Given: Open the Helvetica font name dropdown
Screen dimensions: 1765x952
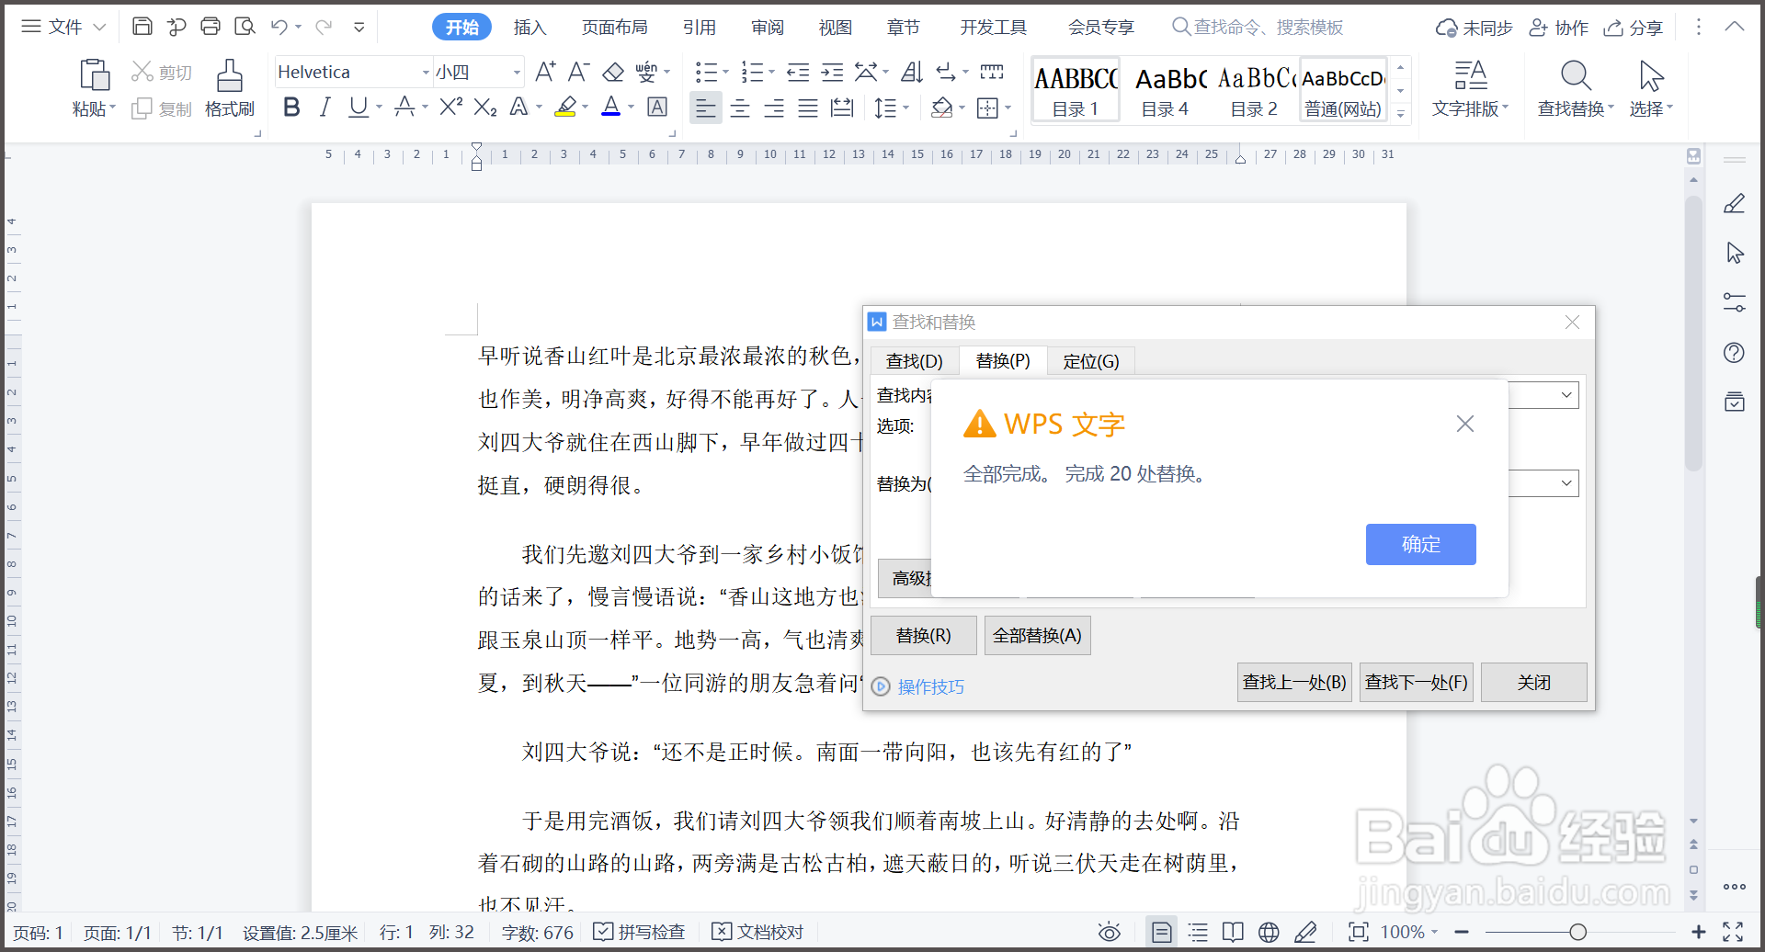Looking at the screenshot, I should (425, 72).
